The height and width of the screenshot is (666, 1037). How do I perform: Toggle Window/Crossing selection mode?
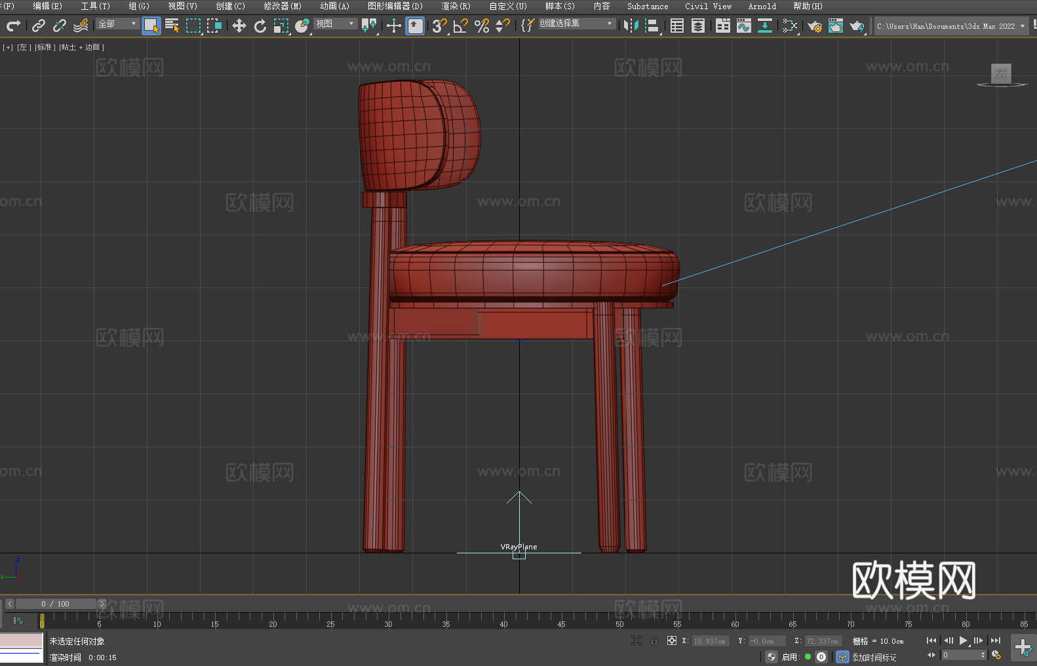point(214,26)
